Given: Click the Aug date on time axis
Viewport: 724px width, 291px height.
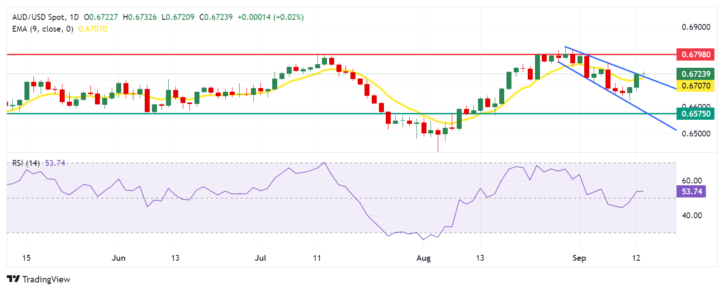Looking at the screenshot, I should 423,258.
